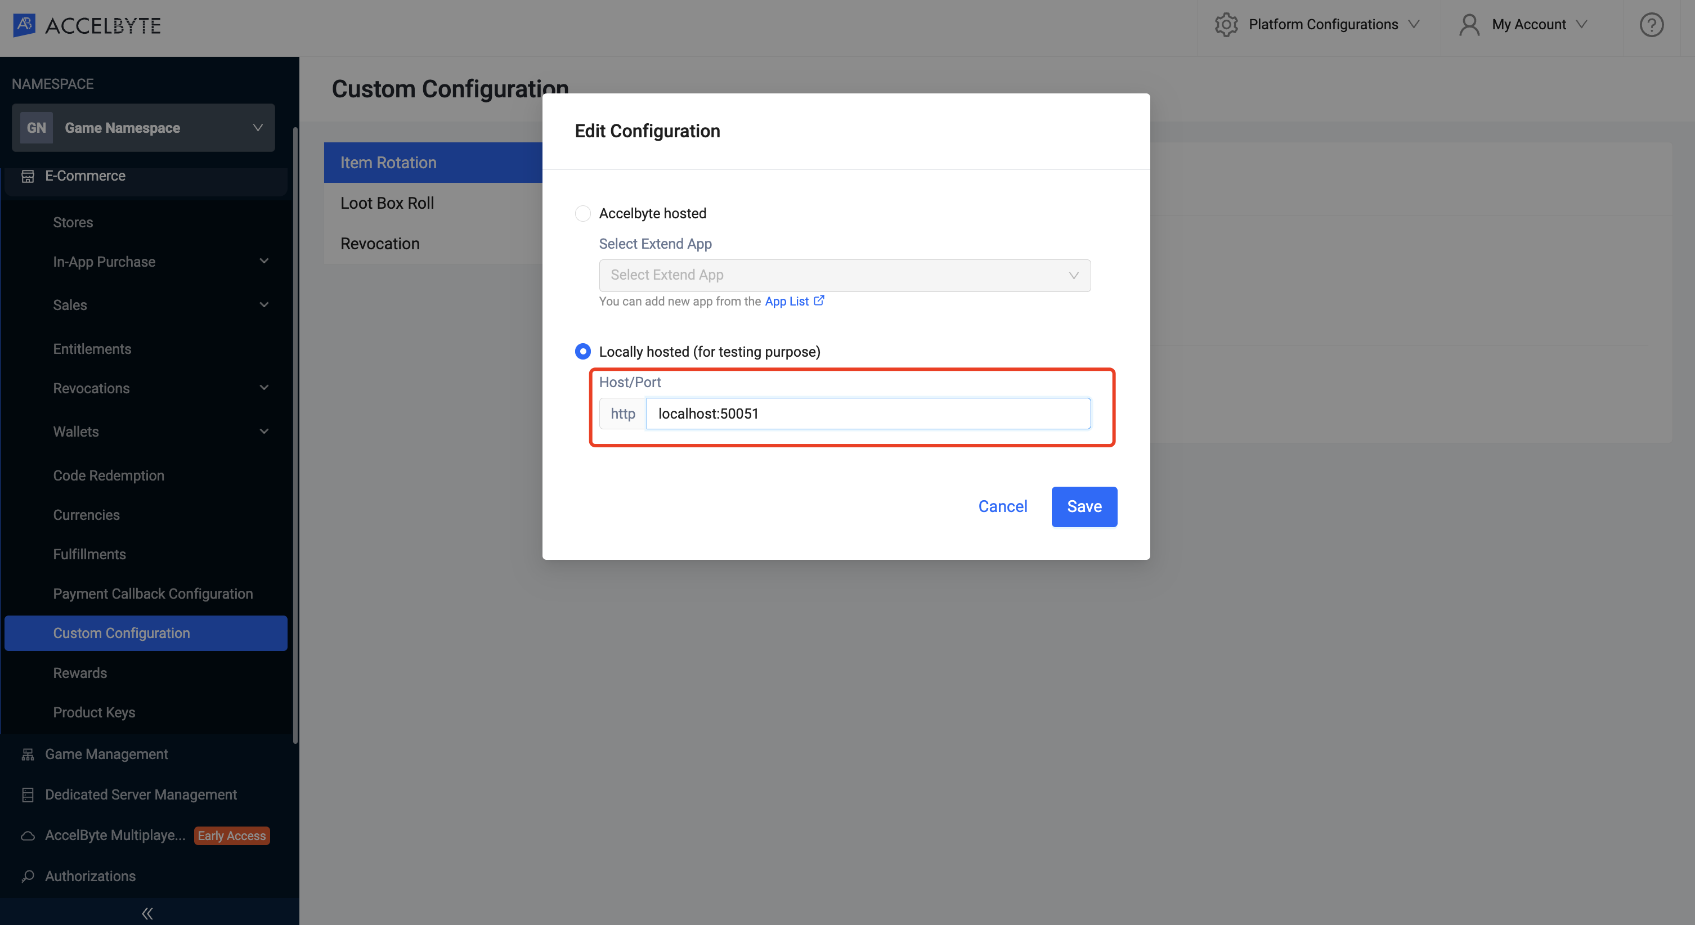The image size is (1695, 925).
Task: Click the Dedicated Server Management icon
Action: 25,794
